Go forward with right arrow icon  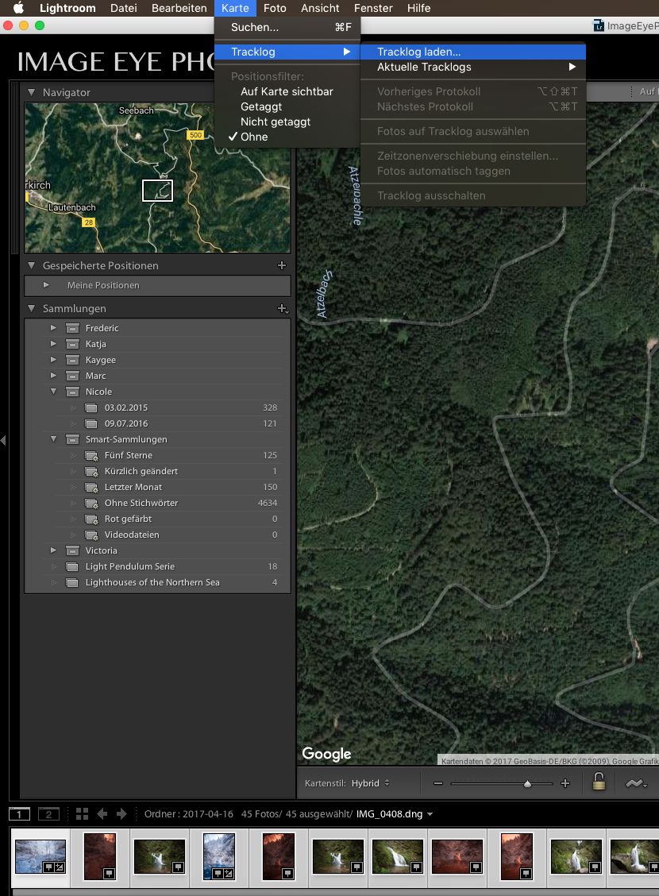(x=121, y=813)
